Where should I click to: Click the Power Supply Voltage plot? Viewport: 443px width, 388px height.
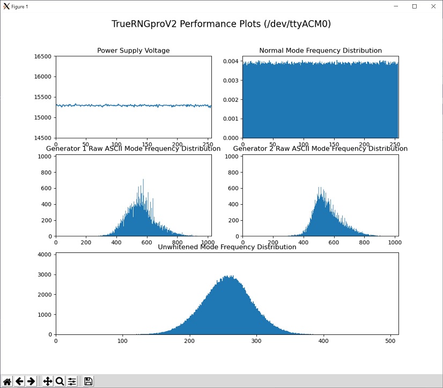pyautogui.click(x=133, y=96)
